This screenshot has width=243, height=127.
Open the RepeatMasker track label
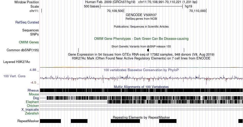28,121
